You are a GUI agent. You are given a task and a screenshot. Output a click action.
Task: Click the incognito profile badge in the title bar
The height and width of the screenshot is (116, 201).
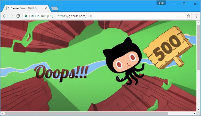point(161,3)
